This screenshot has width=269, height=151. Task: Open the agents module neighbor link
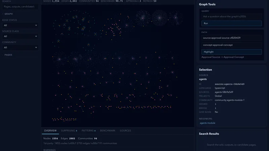point(207,123)
